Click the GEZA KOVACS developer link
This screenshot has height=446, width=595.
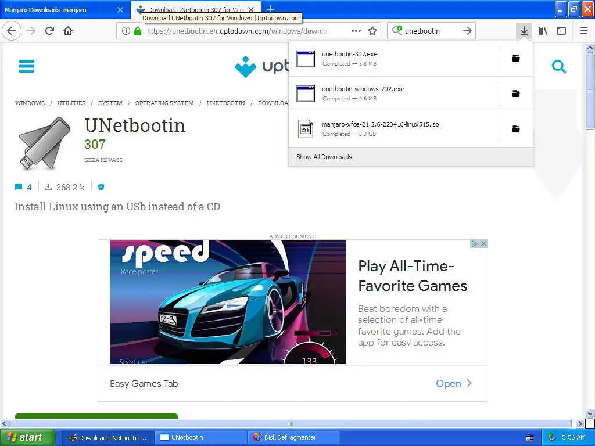click(x=103, y=160)
